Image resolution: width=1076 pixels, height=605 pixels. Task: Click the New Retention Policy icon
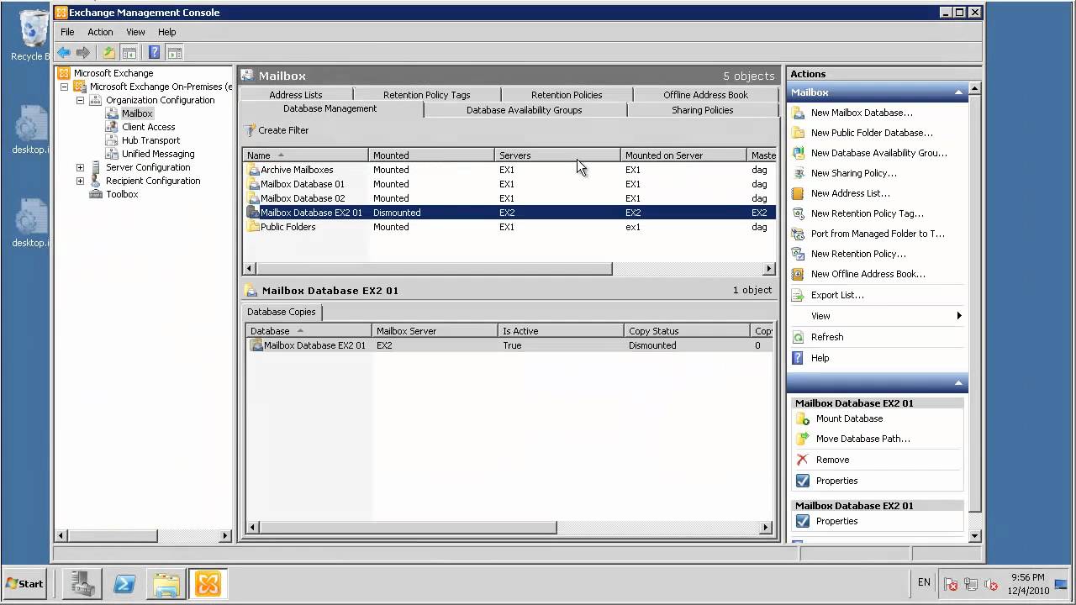coord(799,254)
